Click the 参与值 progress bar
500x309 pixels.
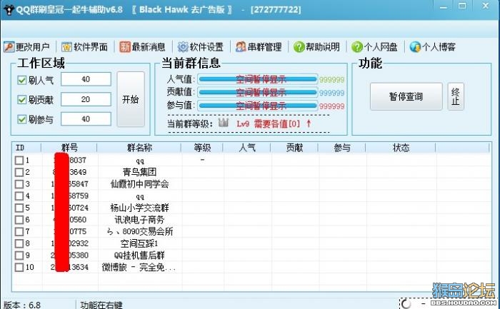coord(258,106)
